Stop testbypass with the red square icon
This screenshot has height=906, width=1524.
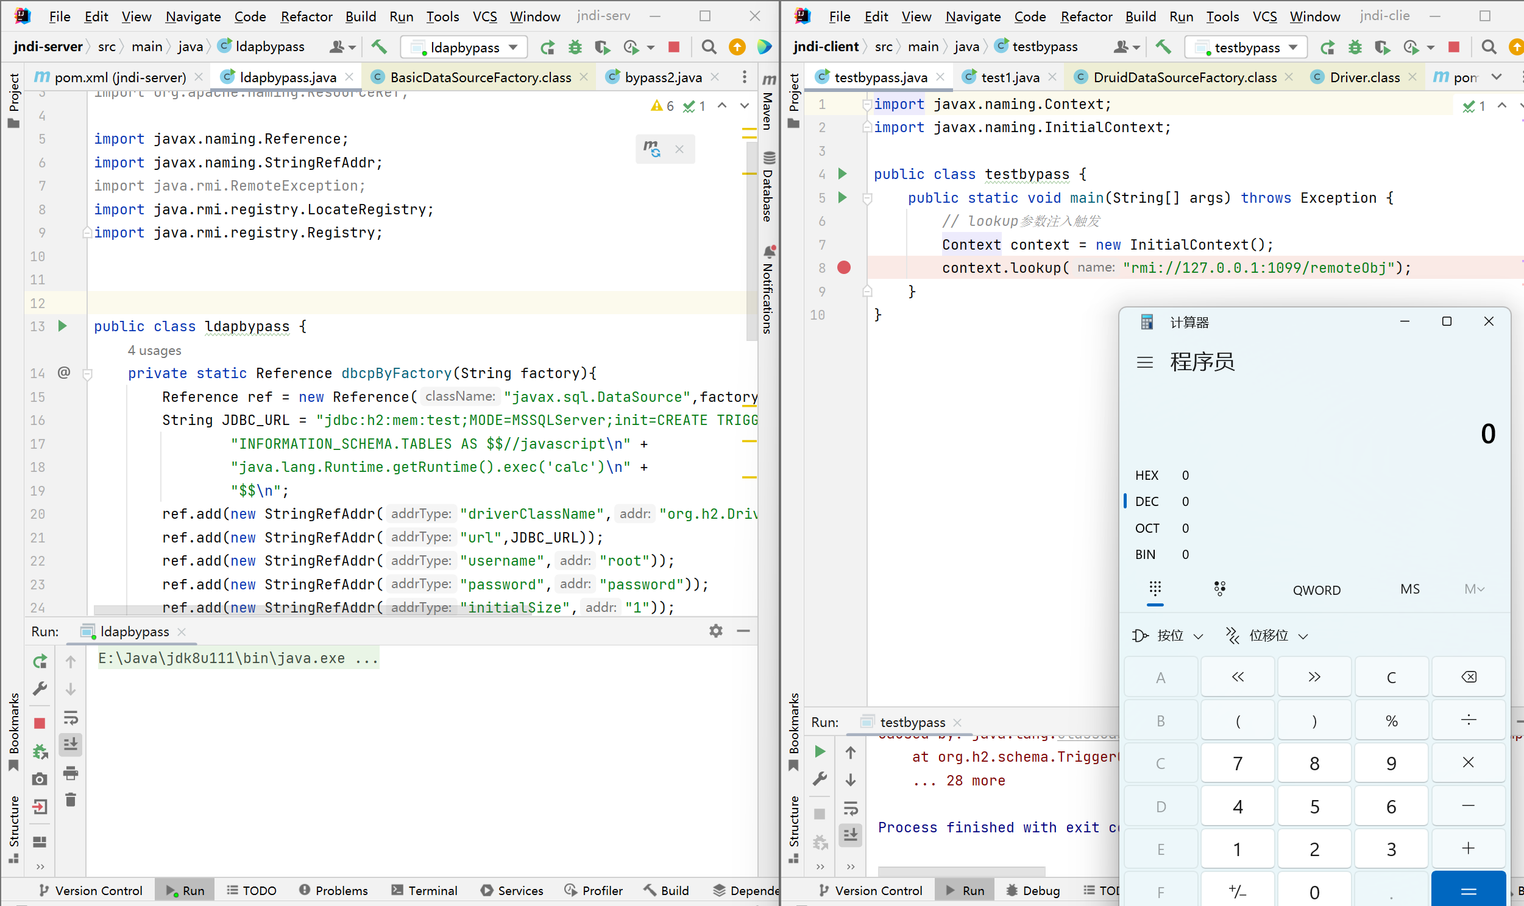(x=1455, y=47)
